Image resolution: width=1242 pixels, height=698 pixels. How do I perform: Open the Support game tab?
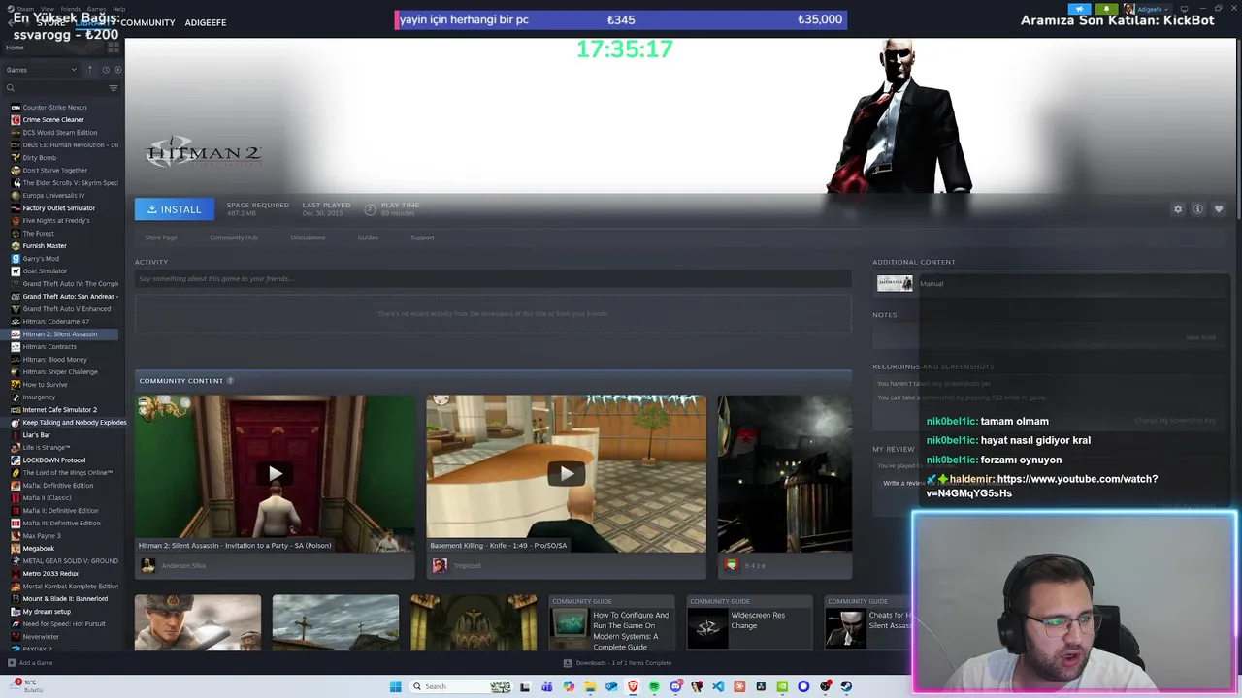pyautogui.click(x=422, y=238)
